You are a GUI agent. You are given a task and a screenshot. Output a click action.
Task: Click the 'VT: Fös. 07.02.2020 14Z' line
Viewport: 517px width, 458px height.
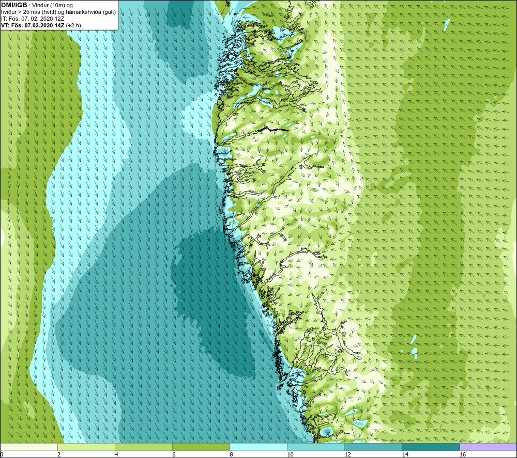coord(33,25)
